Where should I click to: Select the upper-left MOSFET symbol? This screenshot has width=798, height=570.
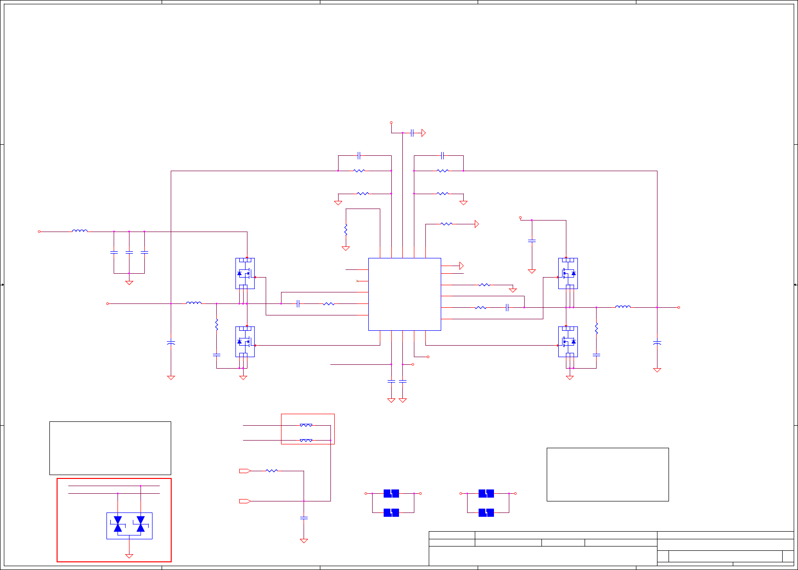245,273
